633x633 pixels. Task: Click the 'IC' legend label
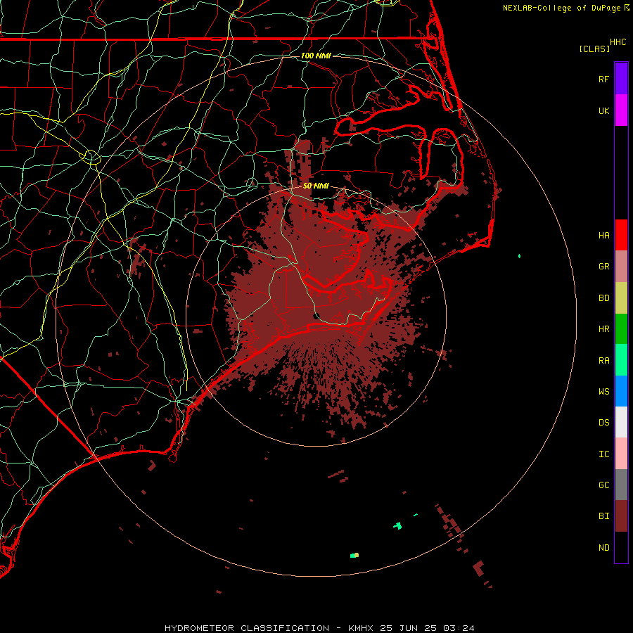603,454
